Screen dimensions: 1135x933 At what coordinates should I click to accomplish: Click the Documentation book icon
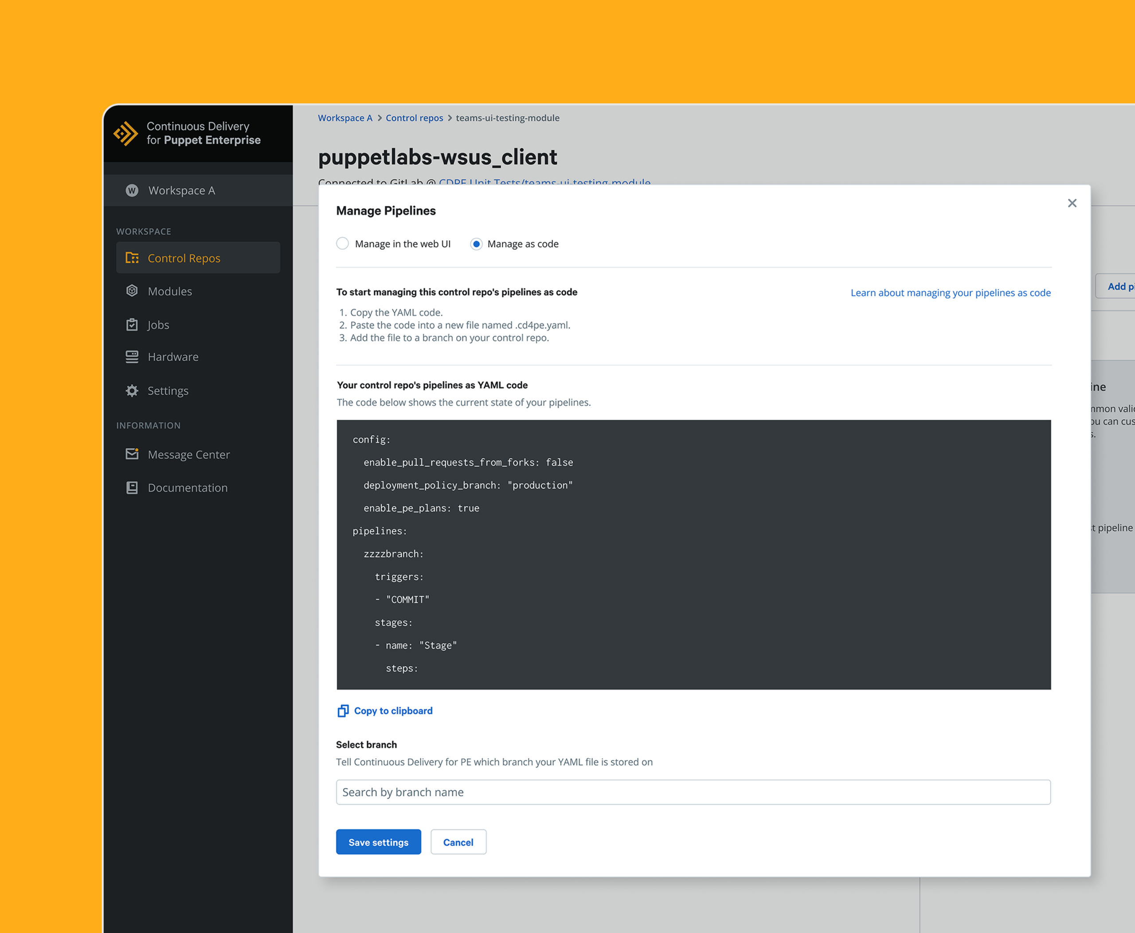(x=132, y=488)
